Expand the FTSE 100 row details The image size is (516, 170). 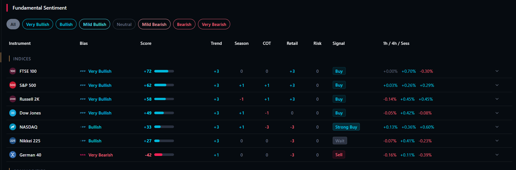coord(497,71)
